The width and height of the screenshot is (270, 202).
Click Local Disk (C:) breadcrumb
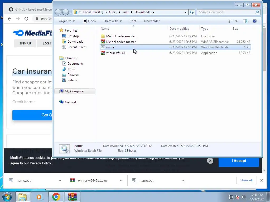coord(93,12)
